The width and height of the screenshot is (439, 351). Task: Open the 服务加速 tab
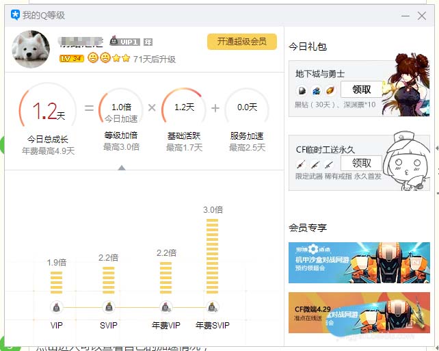[247, 136]
